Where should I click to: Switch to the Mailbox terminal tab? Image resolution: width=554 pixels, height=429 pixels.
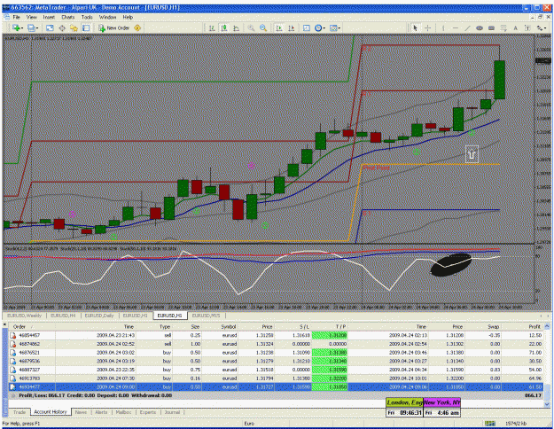click(x=124, y=412)
